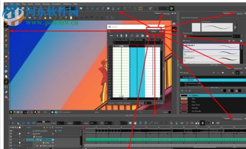The image size is (246, 149).
Task: Play the animation in the Timeline
Action: (13, 123)
